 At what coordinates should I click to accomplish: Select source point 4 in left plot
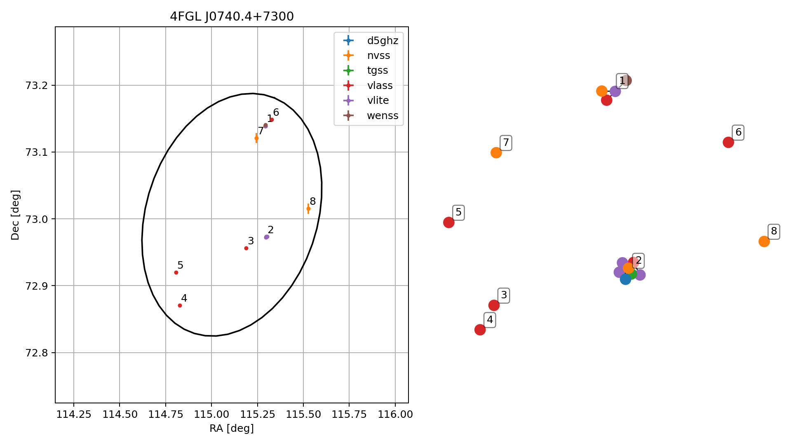[180, 305]
